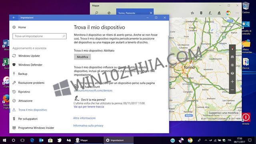Screen dimensions: 256x144
Task: Open Metro Commander desktop icon
Action: 247,46
